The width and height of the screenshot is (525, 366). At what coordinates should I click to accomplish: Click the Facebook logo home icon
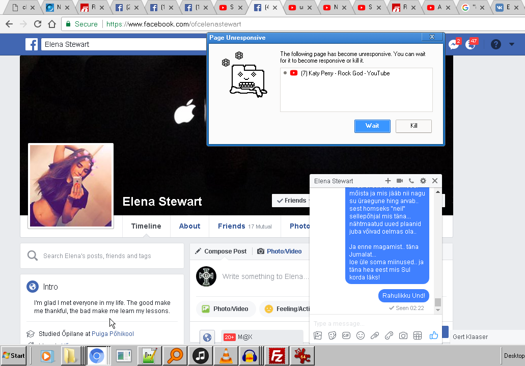(x=32, y=44)
